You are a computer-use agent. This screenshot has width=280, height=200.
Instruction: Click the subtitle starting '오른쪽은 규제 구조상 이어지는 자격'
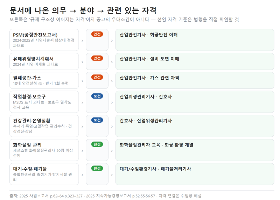tap(124, 20)
